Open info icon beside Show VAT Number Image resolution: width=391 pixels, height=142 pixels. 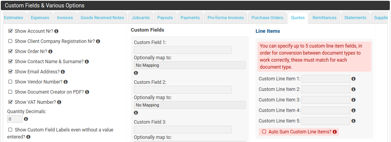point(59,102)
